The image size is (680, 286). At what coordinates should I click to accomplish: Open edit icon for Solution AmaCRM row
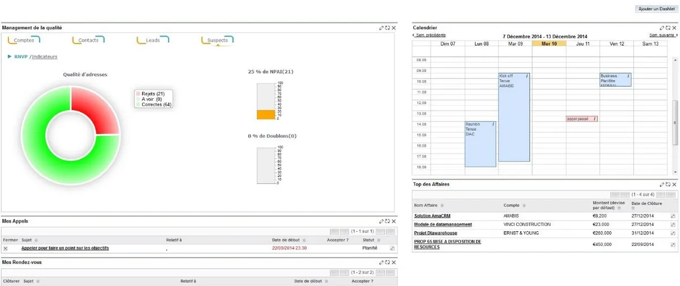[673, 216]
